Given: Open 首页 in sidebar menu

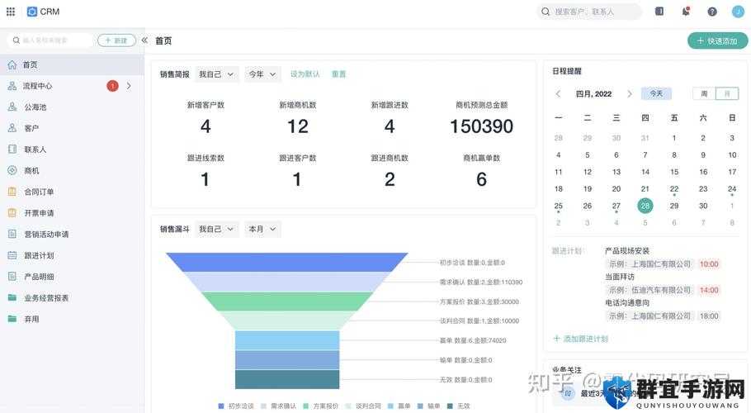Looking at the screenshot, I should (72, 64).
